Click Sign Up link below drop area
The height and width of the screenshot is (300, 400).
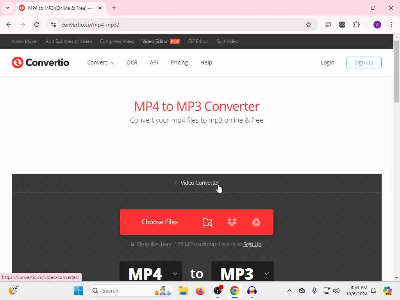tap(252, 244)
